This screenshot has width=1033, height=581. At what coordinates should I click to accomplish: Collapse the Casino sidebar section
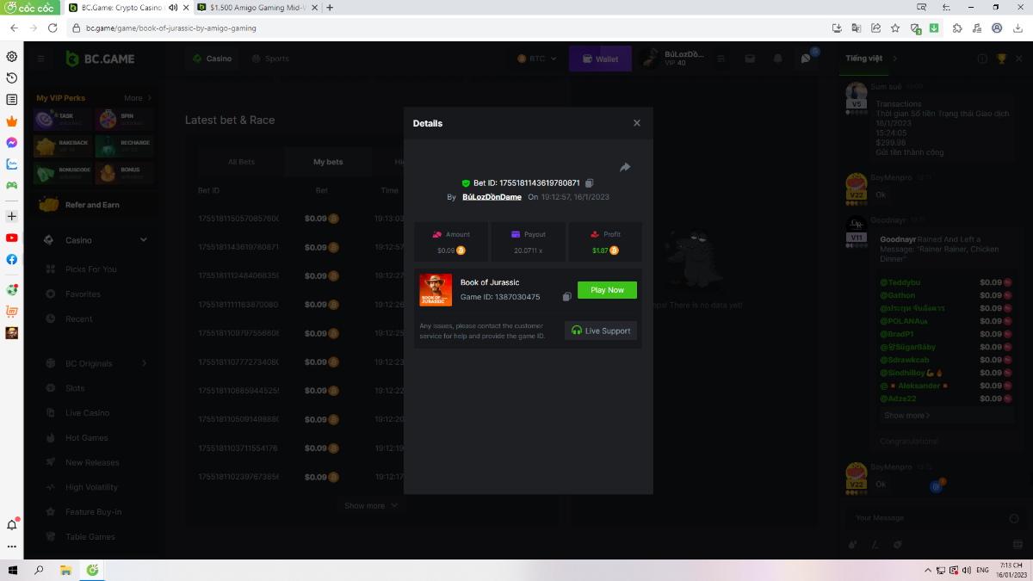[x=144, y=240]
